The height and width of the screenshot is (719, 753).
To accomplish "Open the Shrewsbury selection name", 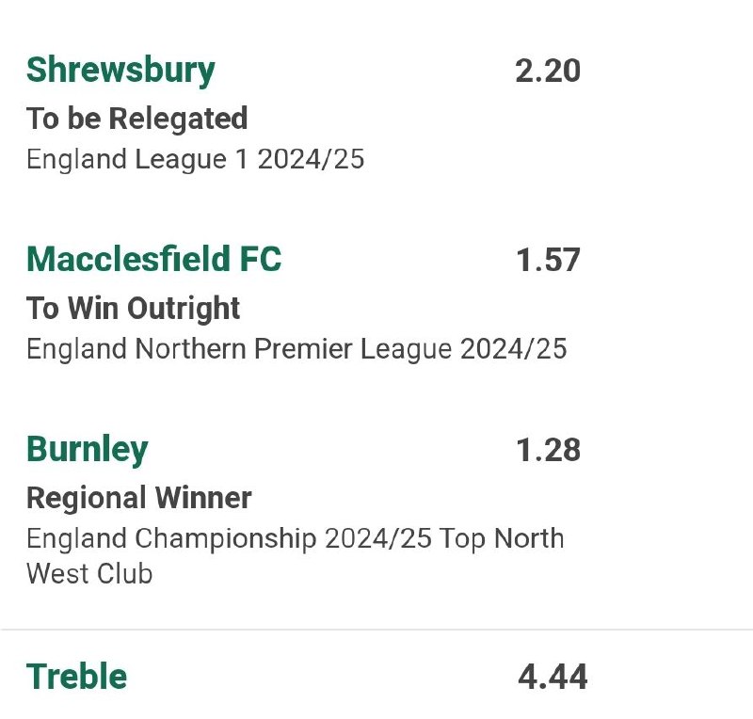I will click(x=120, y=72).
